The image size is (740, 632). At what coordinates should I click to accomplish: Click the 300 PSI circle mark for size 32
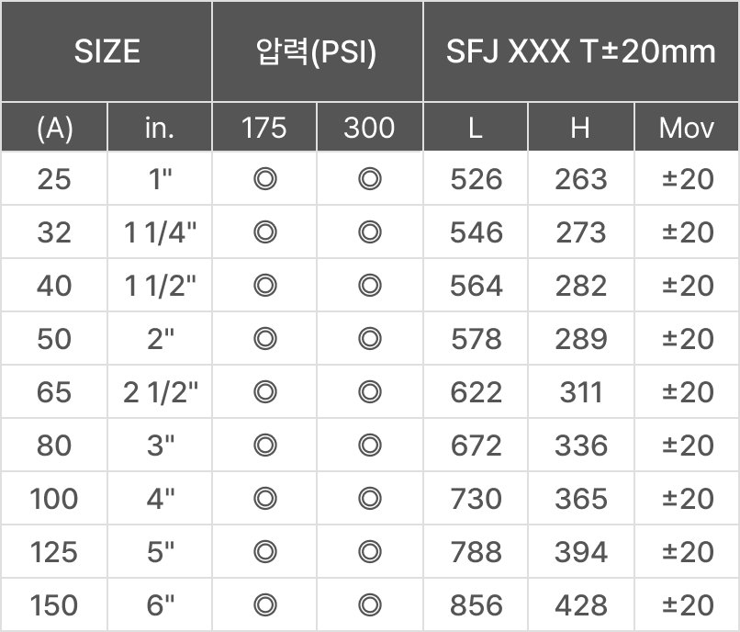[369, 232]
